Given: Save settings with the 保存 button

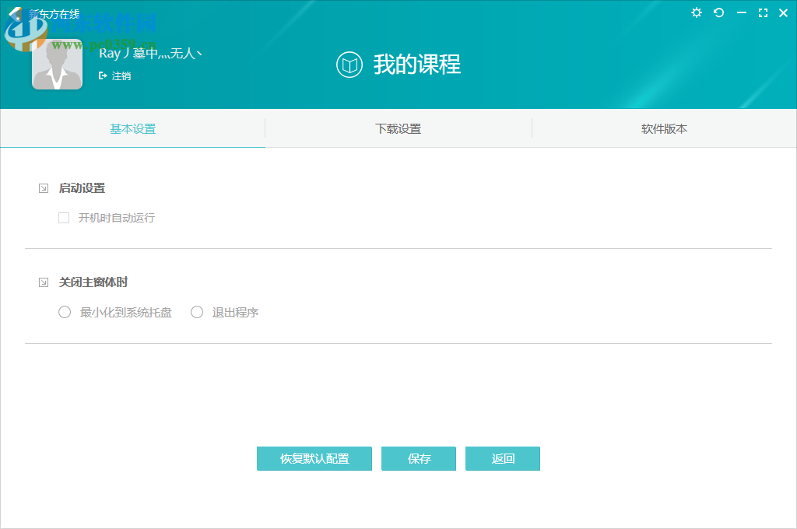Looking at the screenshot, I should pyautogui.click(x=418, y=458).
